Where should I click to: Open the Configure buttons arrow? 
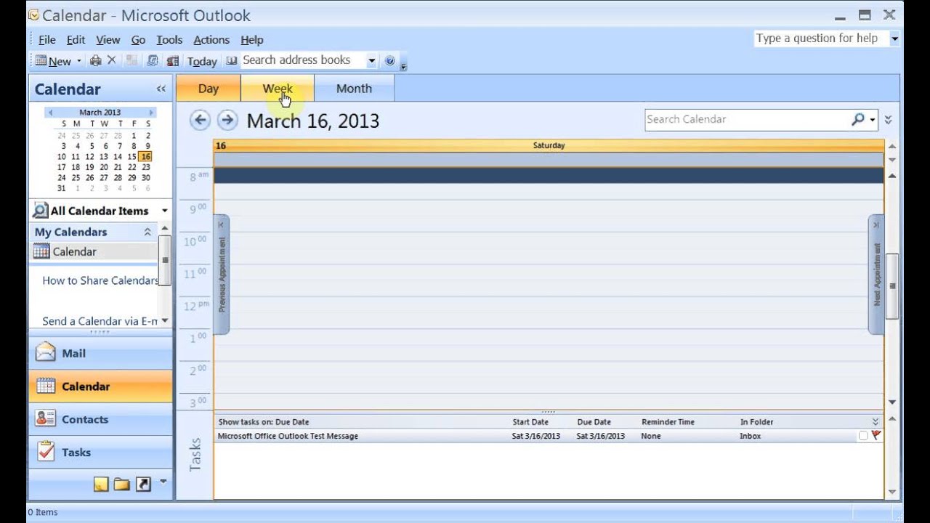163,482
